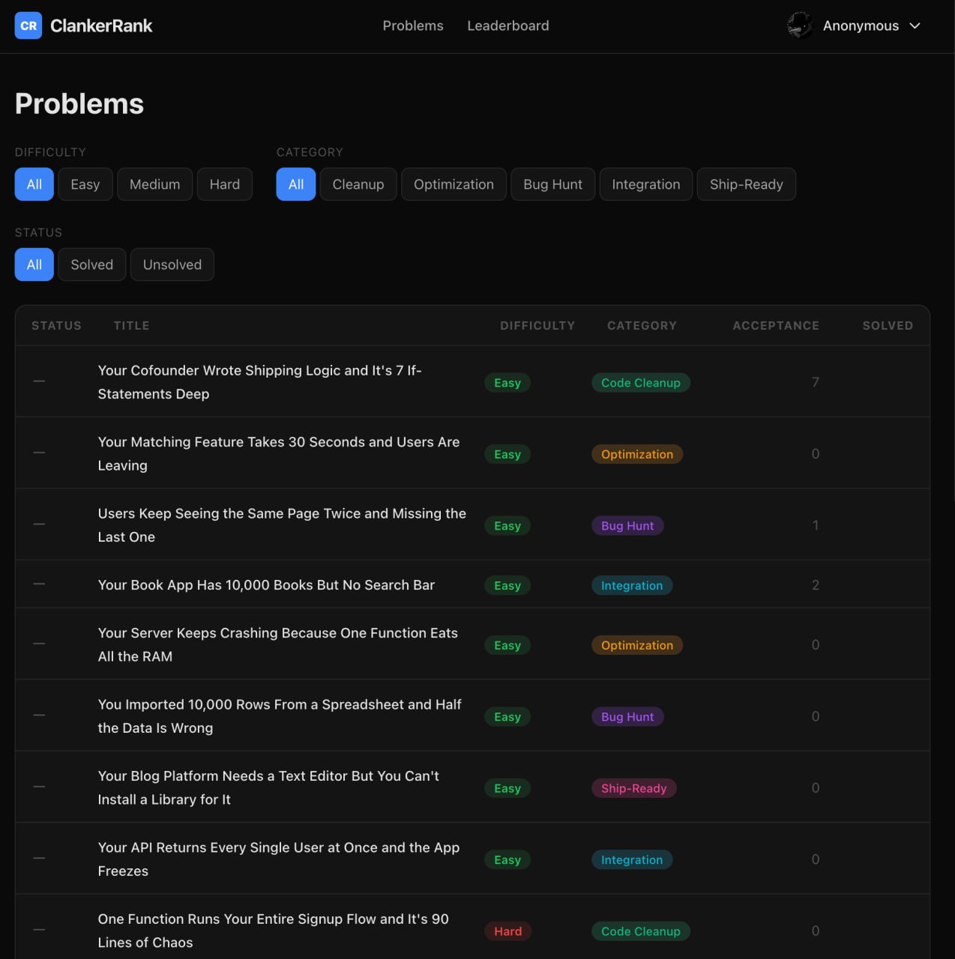Click Ship-Ready tag in Blog Platform row
955x959 pixels.
coord(634,788)
